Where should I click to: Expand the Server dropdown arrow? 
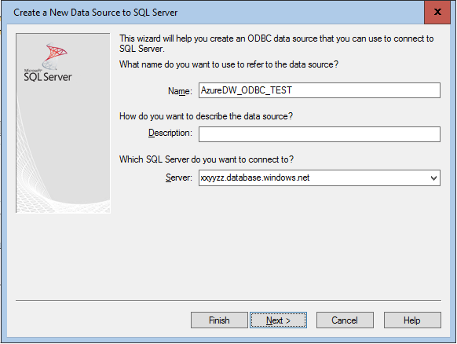coord(433,177)
